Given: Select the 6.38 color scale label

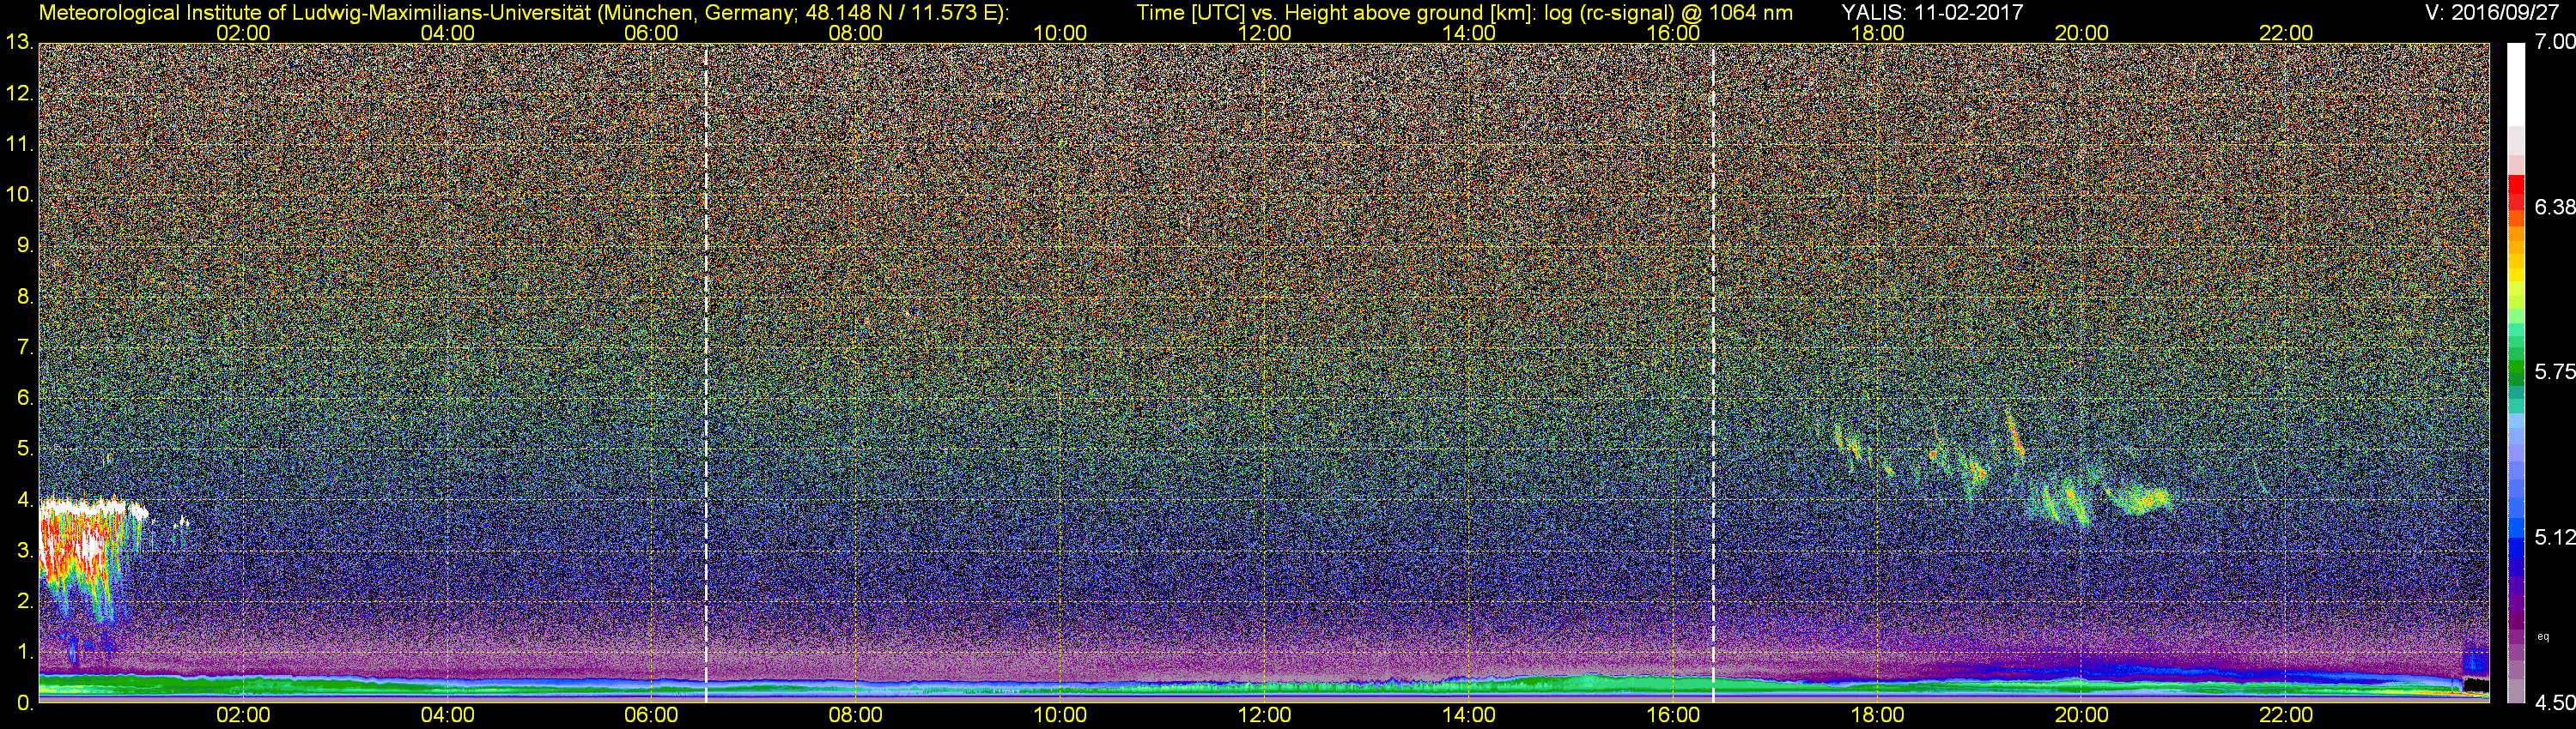Looking at the screenshot, I should (2554, 207).
